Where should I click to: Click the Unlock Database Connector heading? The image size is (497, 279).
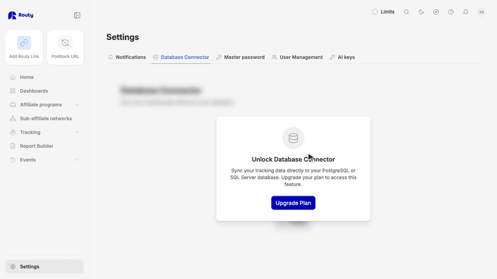point(293,160)
